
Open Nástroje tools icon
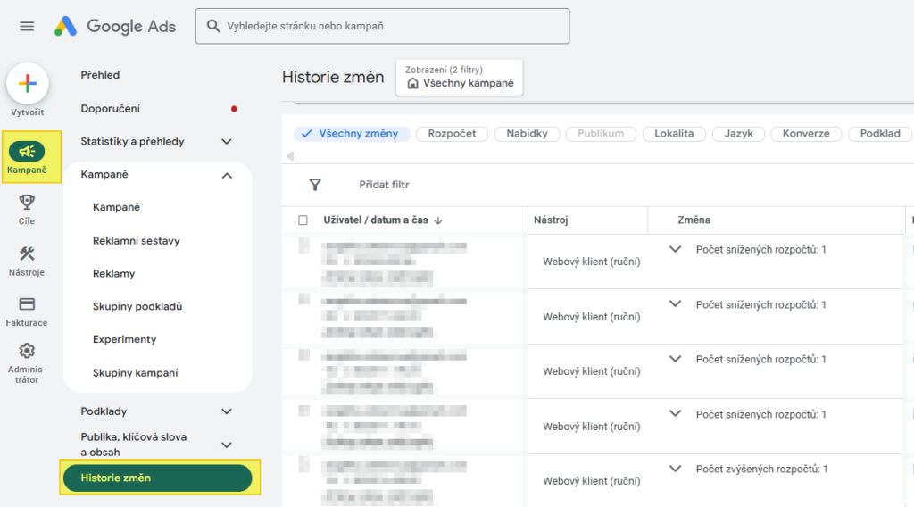pos(27,253)
